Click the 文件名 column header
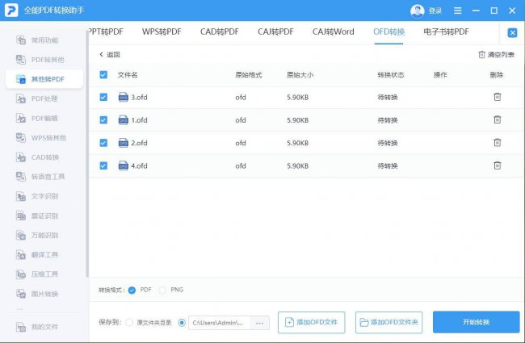Image resolution: width=525 pixels, height=343 pixels. [x=128, y=74]
